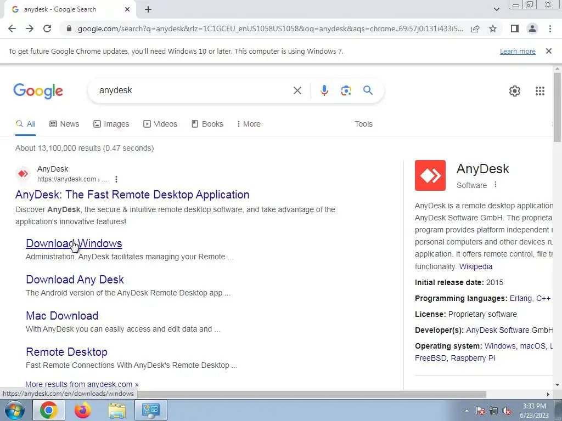Open three-dot options beside anydesk.com URL
This screenshot has height=421, width=562.
click(x=116, y=179)
